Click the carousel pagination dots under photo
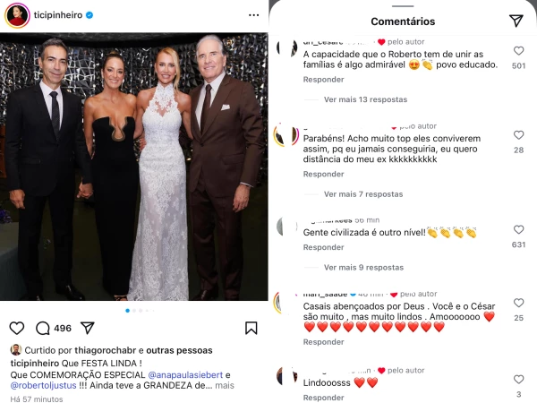The width and height of the screenshot is (537, 403). (x=134, y=311)
